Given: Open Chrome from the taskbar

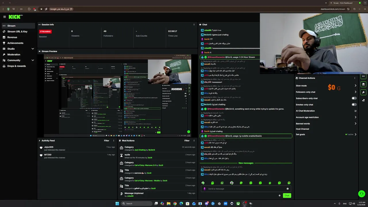Looking at the screenshot, I should [175, 204].
